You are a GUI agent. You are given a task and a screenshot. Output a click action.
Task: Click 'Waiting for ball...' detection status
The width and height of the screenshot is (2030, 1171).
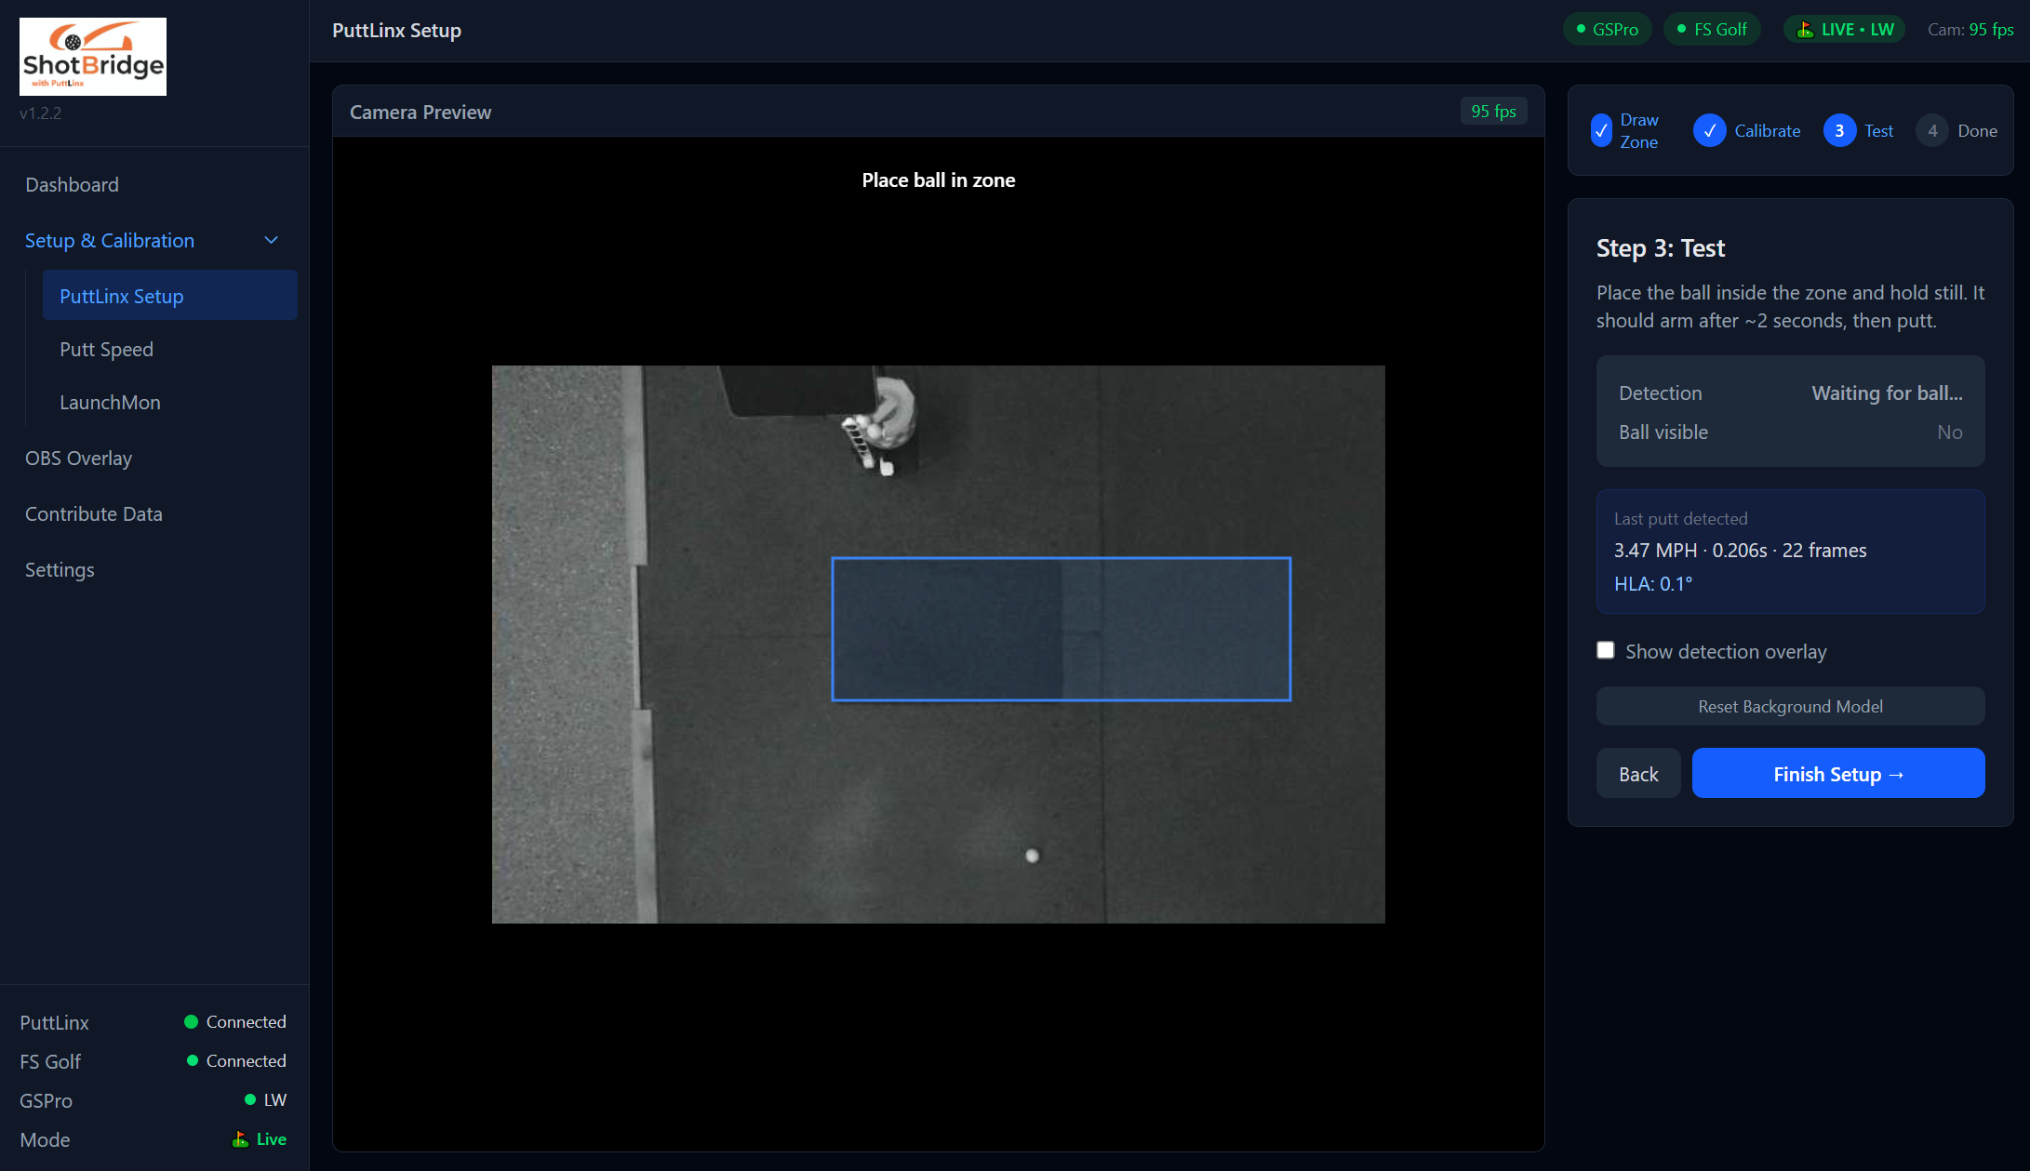pyautogui.click(x=1887, y=393)
